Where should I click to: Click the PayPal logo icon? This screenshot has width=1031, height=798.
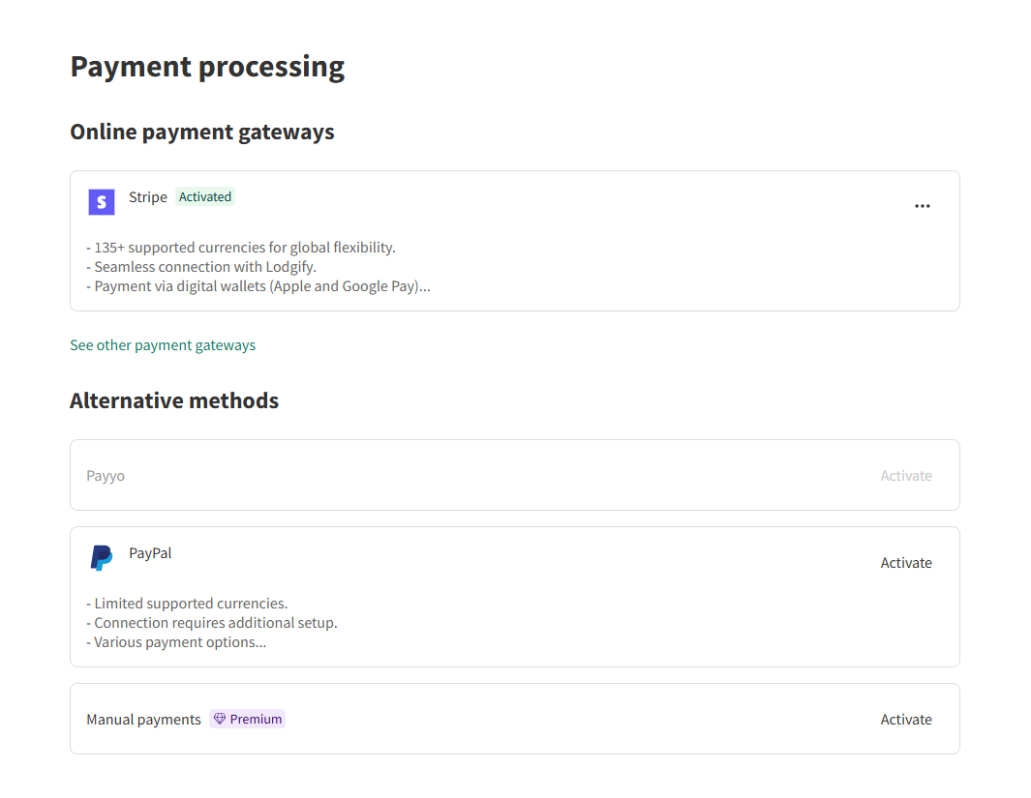point(101,557)
